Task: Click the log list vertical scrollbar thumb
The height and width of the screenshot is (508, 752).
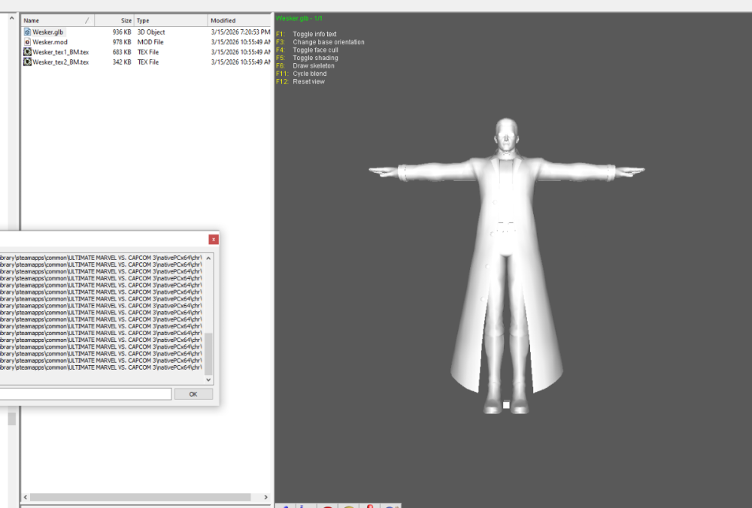Action: 208,353
